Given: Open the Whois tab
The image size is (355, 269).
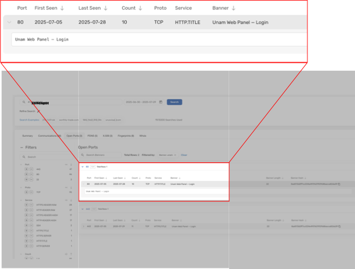Looking at the screenshot, I should pos(143,136).
